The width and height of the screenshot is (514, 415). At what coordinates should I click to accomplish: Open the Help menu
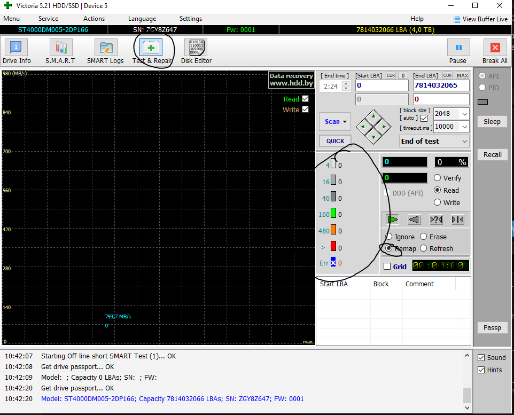417,19
